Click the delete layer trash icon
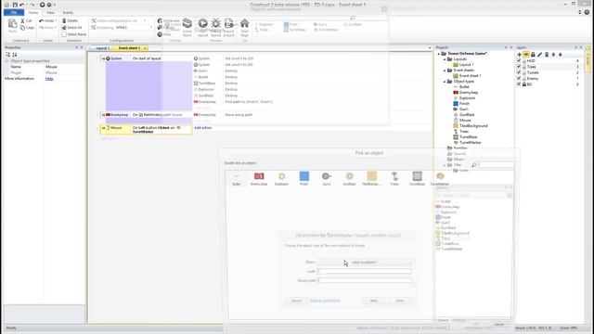594x334 pixels. 547,55
